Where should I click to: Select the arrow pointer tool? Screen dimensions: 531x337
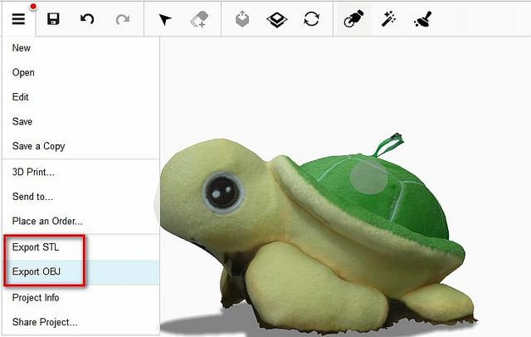pos(164,18)
